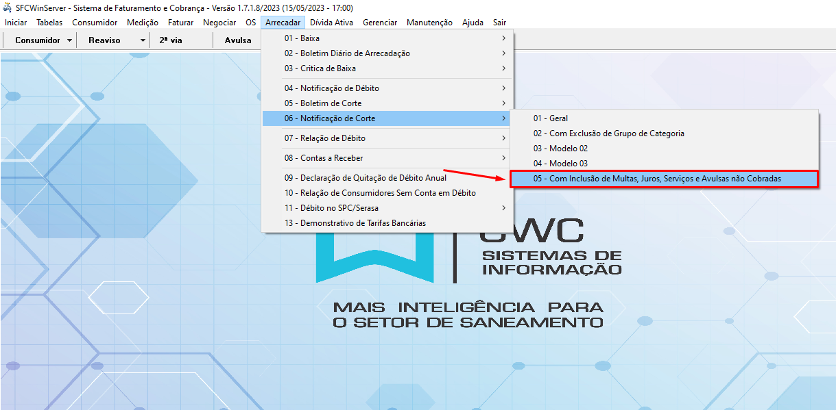
Task: Click the SFCWinServer title bar app icon
Action: click(x=8, y=8)
